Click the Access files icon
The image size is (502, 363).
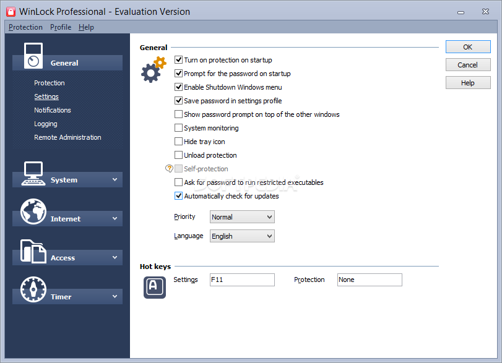33,252
